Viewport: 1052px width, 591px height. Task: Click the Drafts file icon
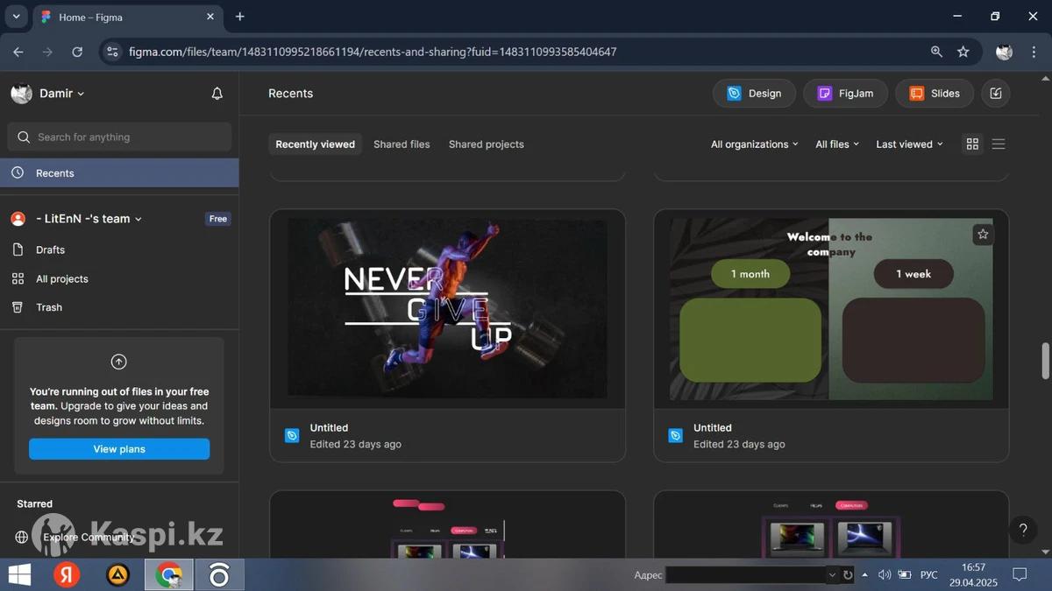[x=18, y=250]
